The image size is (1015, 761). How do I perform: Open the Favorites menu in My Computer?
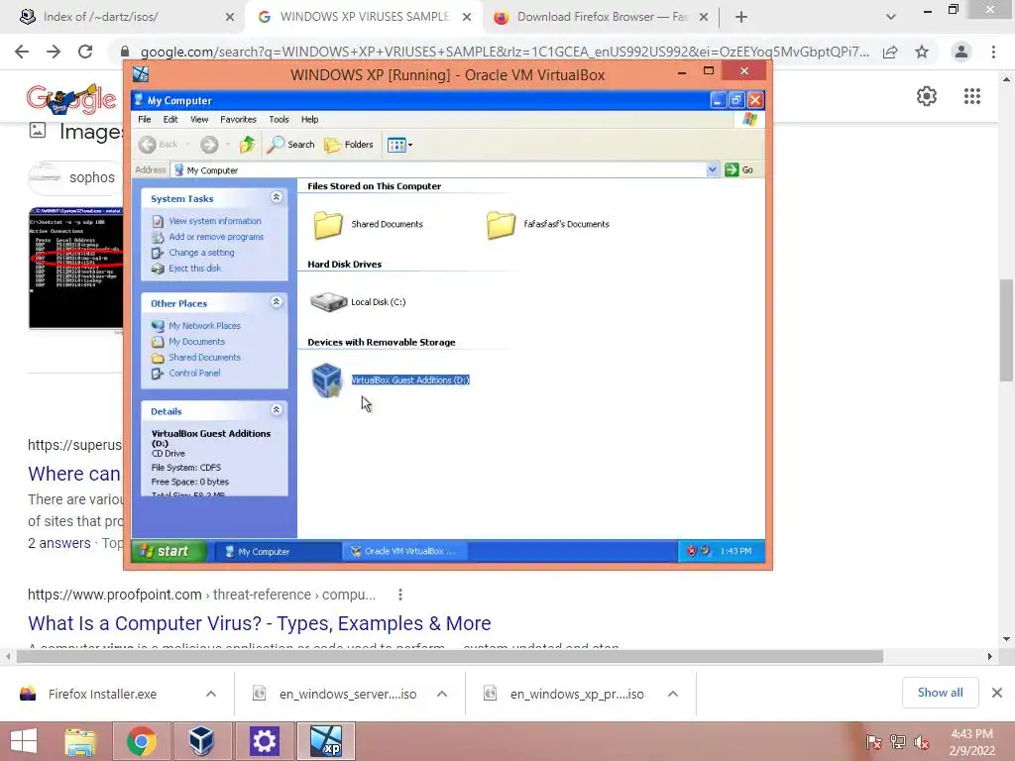click(x=238, y=119)
